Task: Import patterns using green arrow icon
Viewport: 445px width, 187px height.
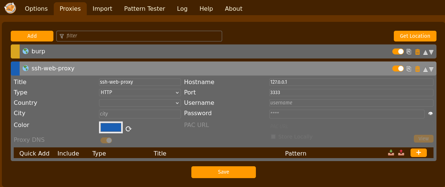Action: tap(391, 153)
